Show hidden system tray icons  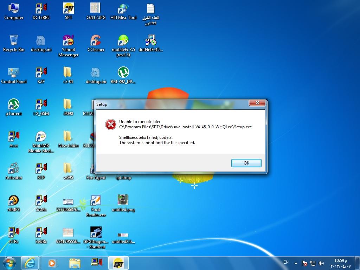(x=296, y=263)
